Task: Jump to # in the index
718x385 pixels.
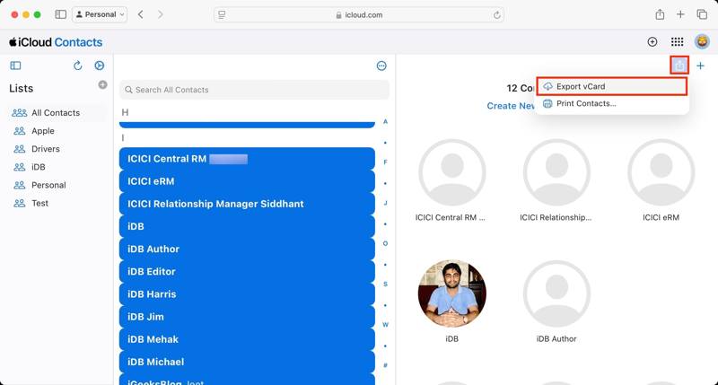Action: click(x=385, y=365)
